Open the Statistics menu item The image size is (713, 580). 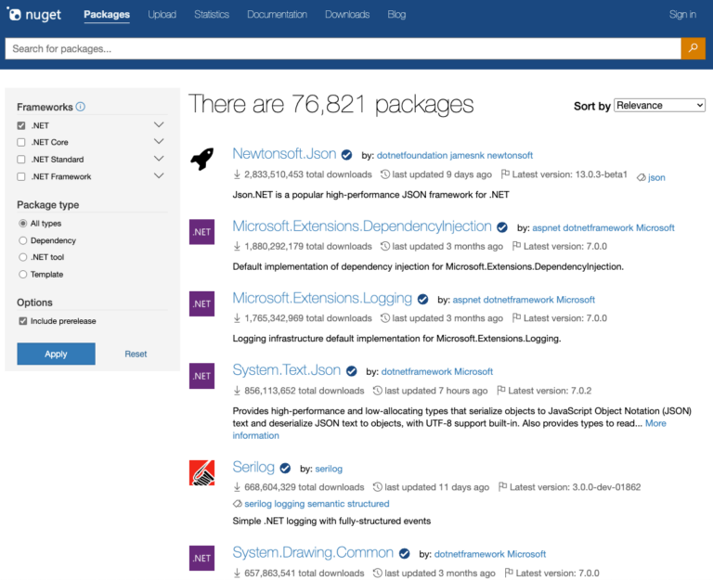tap(212, 15)
